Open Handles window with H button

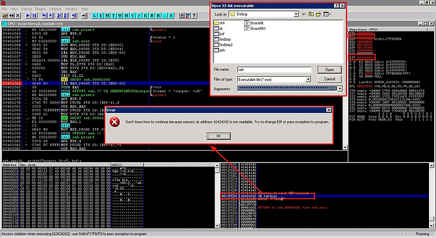pyautogui.click(x=127, y=16)
